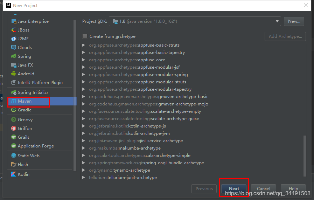Select appfuse-modular-struts archetype row
Viewport: 314px width, 200px height.
194,82
